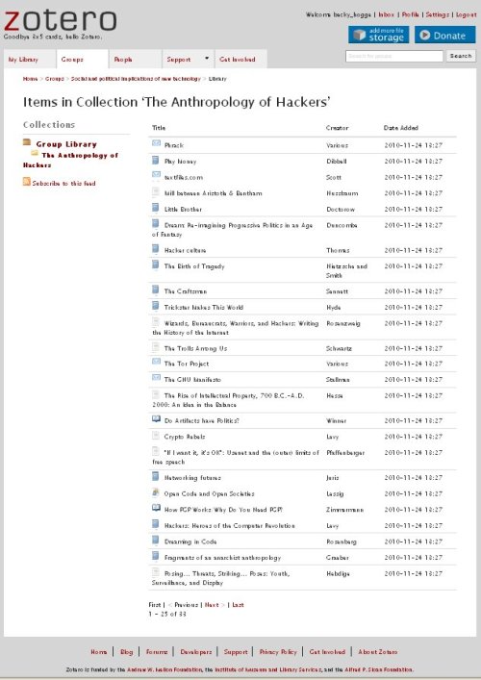Click the book icon beside Hacker culture

(155, 249)
